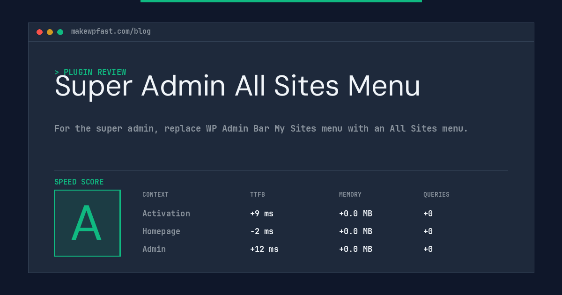Click the '+9 ms' Activation TTFB value
The width and height of the screenshot is (562, 295).
pyautogui.click(x=262, y=214)
